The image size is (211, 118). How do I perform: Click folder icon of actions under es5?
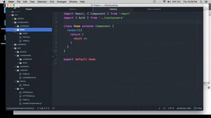[18, 52]
